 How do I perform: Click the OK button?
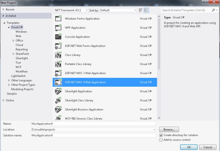[189, 147]
